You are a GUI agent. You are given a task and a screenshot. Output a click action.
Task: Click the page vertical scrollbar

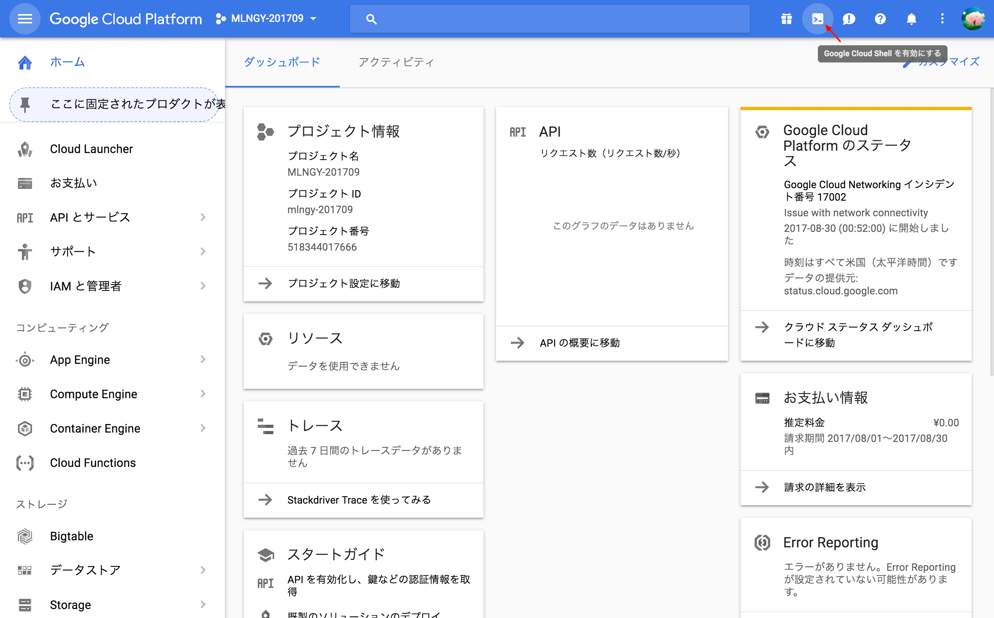point(991,232)
